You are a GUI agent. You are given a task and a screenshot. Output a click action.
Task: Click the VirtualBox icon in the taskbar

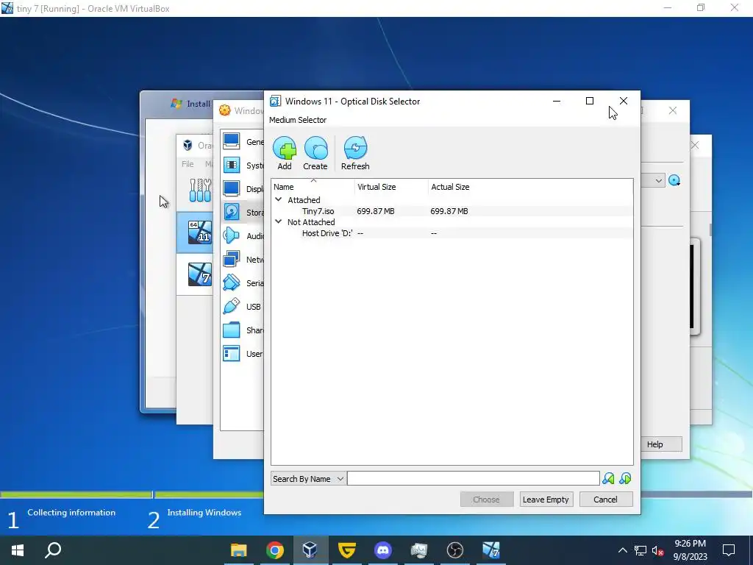[x=310, y=550]
